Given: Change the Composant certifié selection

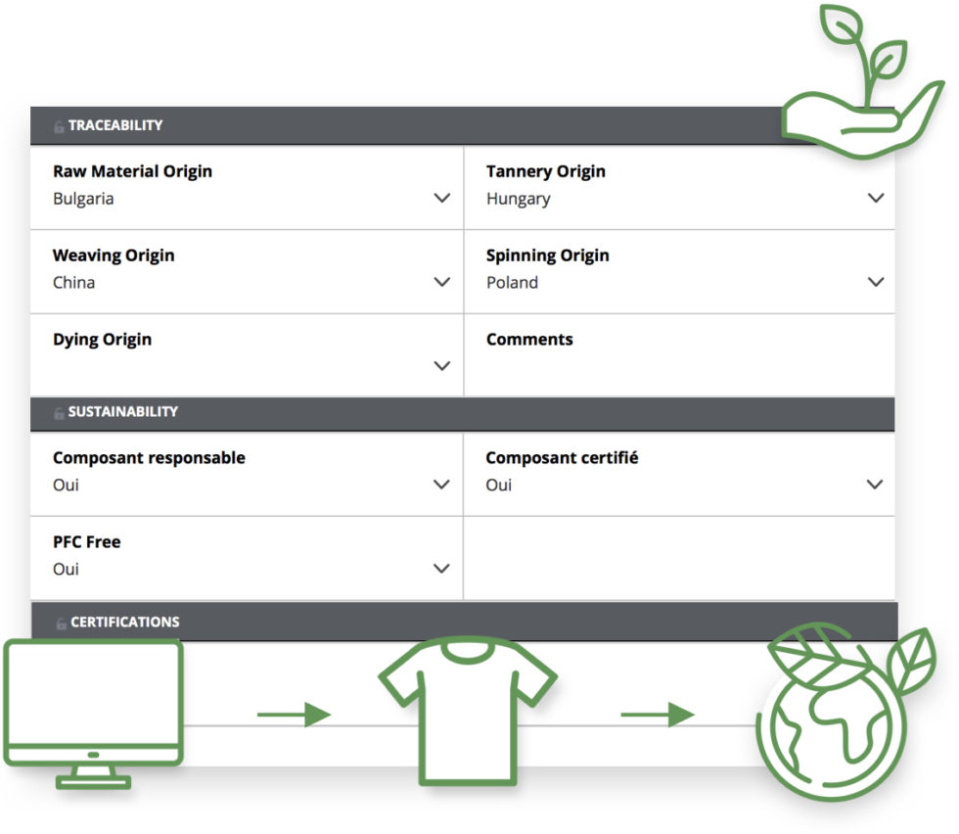Looking at the screenshot, I should (x=876, y=484).
